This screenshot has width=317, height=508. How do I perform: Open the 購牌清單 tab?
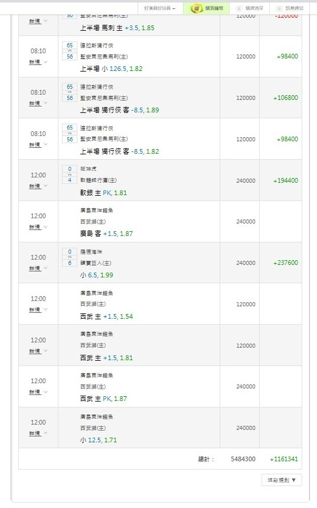[x=250, y=8]
